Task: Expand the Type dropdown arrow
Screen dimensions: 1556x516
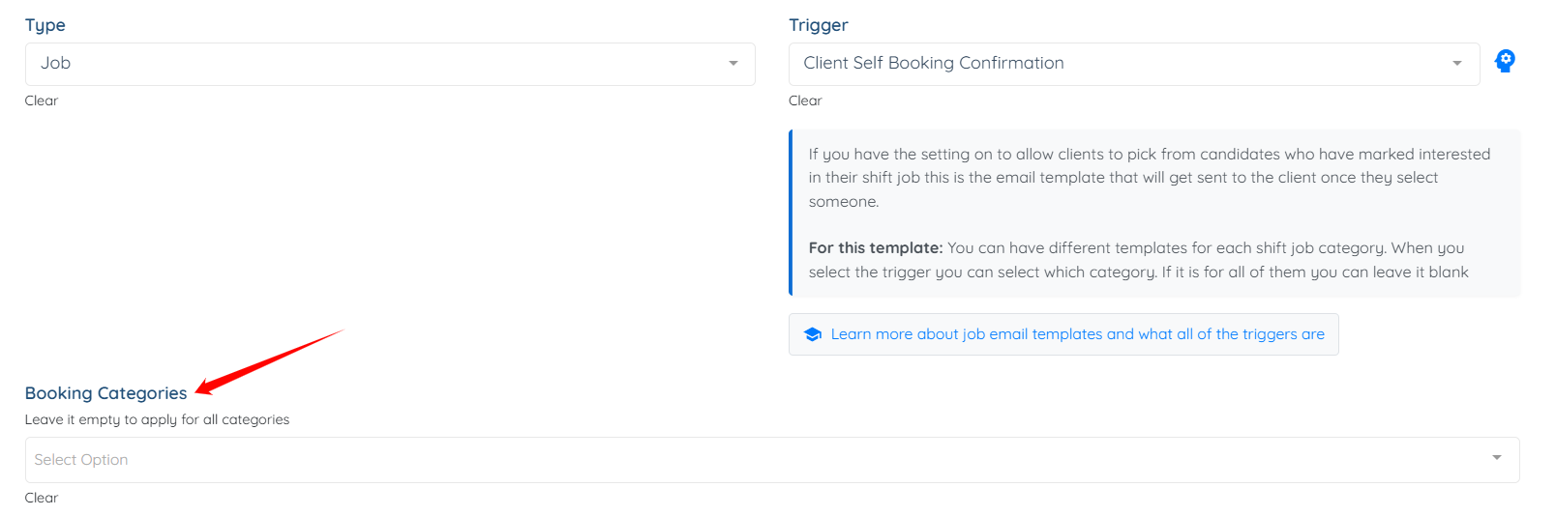Action: pyautogui.click(x=733, y=64)
